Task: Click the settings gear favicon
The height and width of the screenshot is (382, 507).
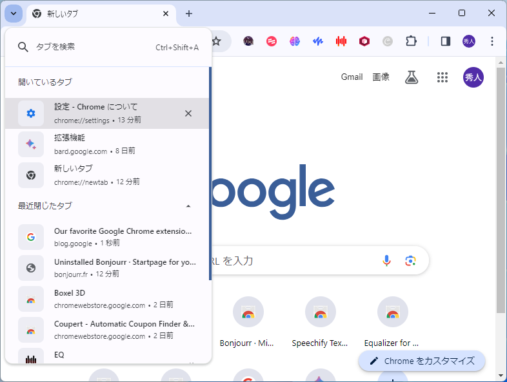Action: (x=31, y=113)
